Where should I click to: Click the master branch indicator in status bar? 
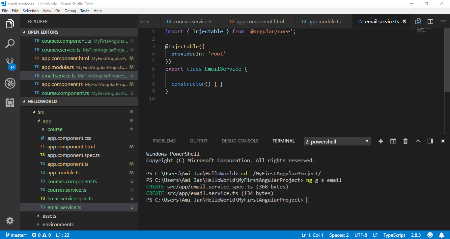tap(16, 235)
